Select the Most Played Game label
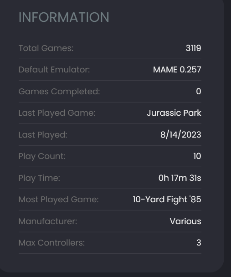Screen dimensions: 231x277 point(58,200)
